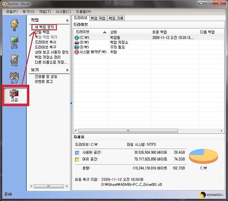Click 새 백업 정의 link
Viewport: 228px width, 201px height.
(44, 27)
